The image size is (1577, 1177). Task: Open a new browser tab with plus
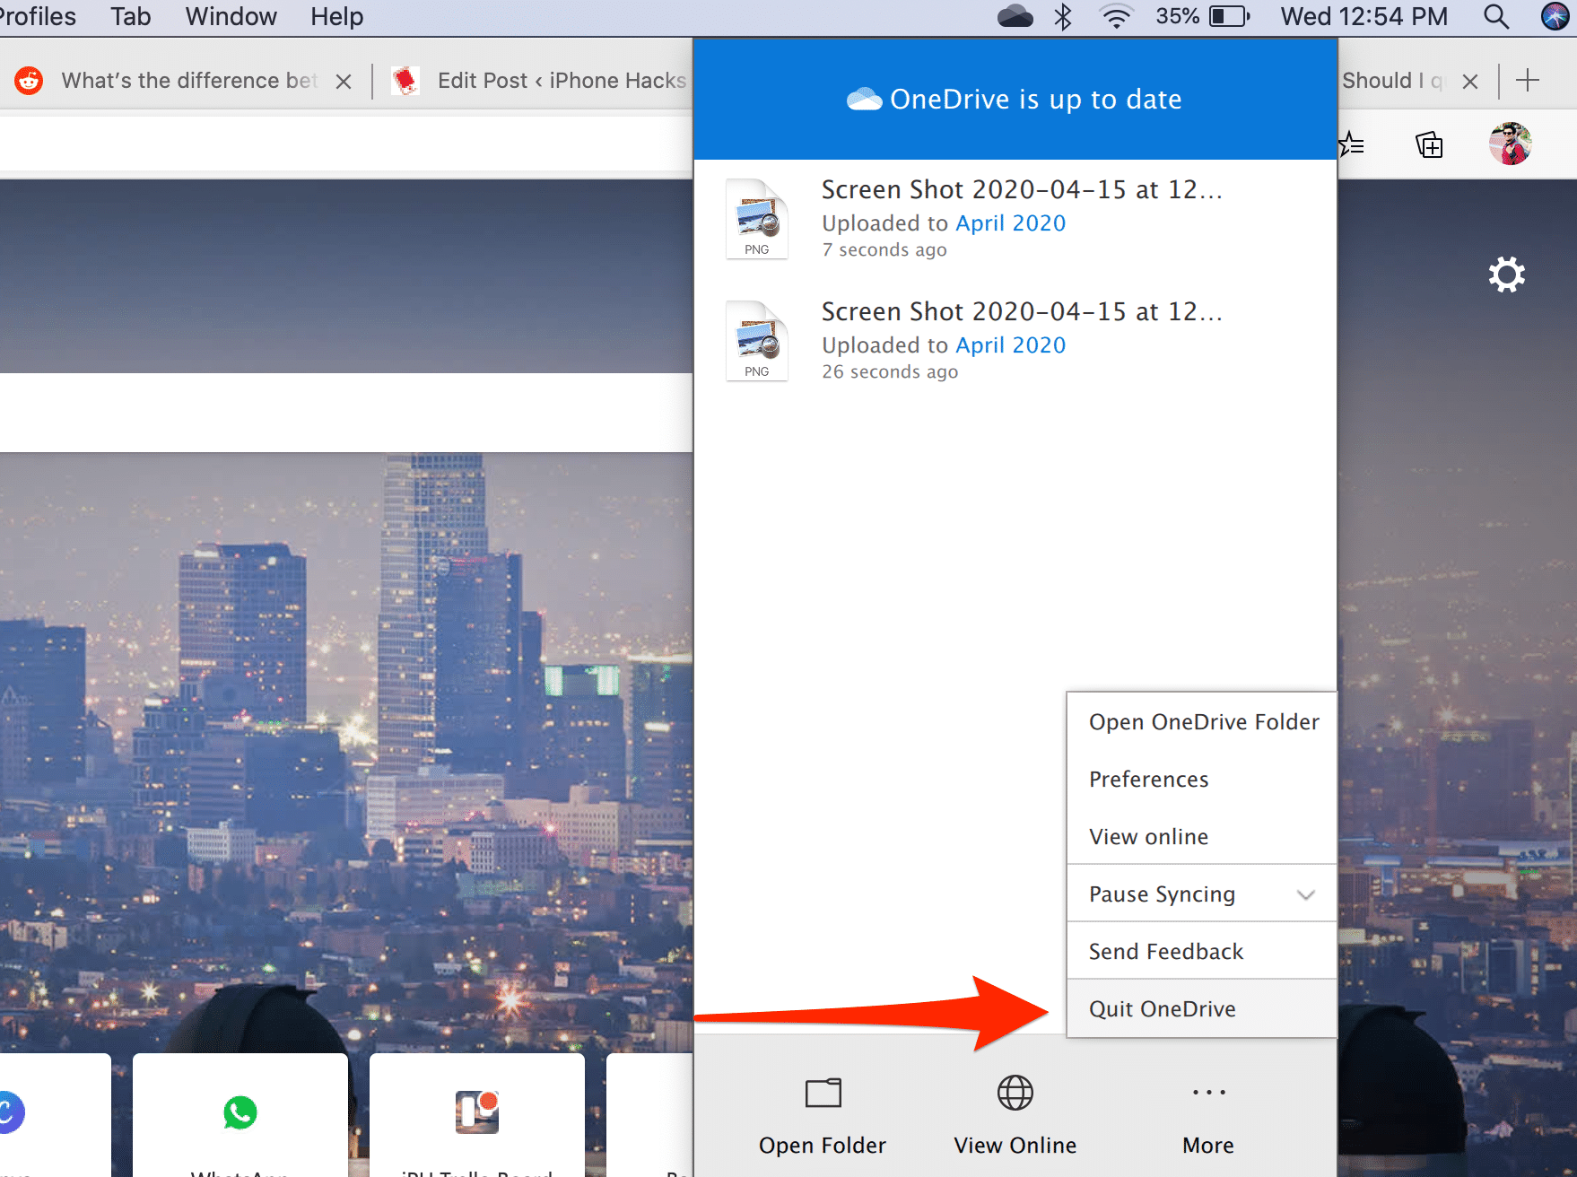click(1528, 81)
